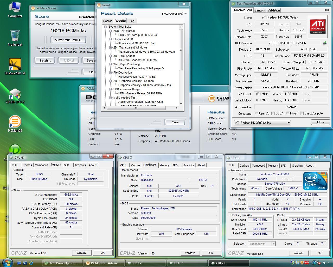The width and height of the screenshot is (333, 267).
Task: Click the GPU-Z title bar icon
Action: tap(233, 4)
